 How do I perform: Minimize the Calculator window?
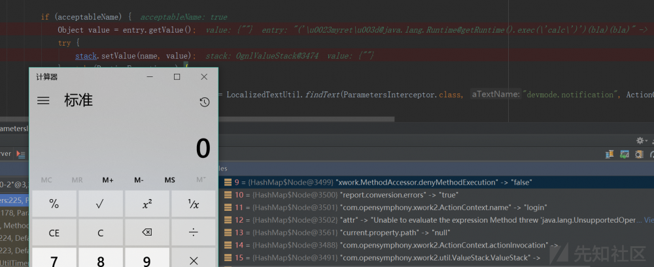(x=150, y=76)
